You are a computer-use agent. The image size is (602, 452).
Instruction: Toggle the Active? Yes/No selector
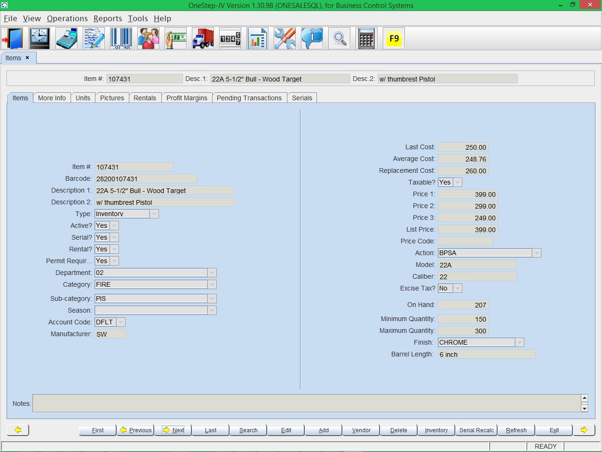click(114, 226)
